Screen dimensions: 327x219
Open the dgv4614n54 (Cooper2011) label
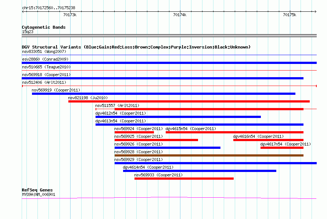point(148,167)
